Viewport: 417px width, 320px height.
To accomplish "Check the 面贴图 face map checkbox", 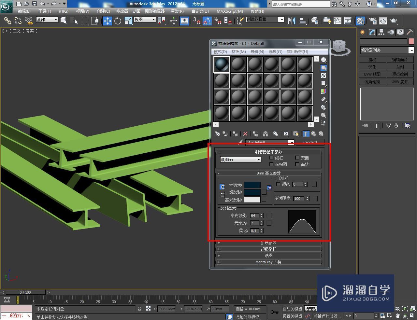I will point(271,164).
